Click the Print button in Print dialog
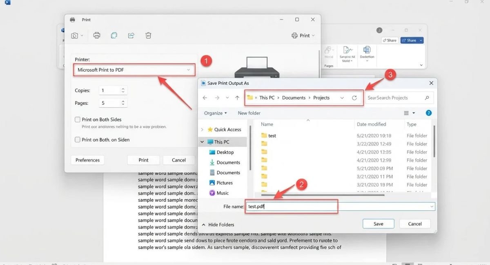The height and width of the screenshot is (265, 490). click(x=143, y=160)
